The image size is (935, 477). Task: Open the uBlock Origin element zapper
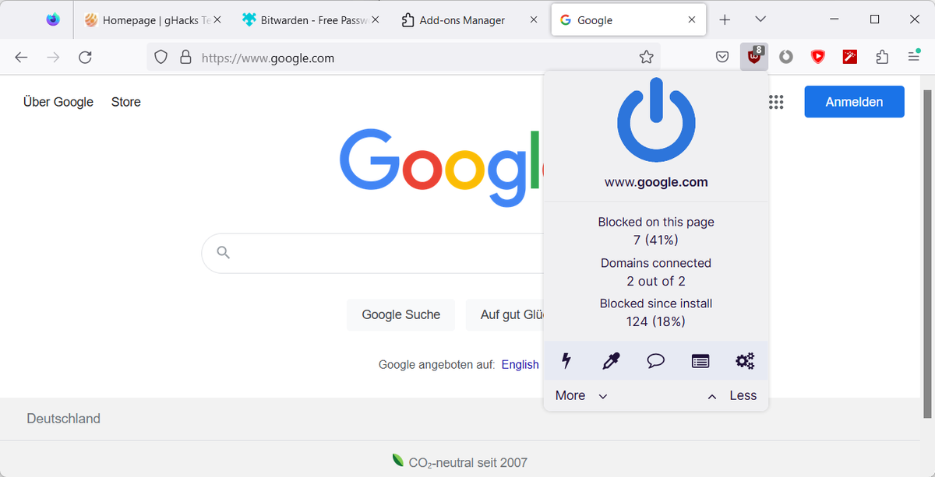(566, 360)
